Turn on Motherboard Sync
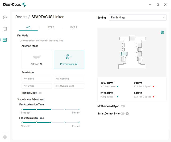Image resolution: width=171 pixels, height=142 pixels. (x=123, y=106)
